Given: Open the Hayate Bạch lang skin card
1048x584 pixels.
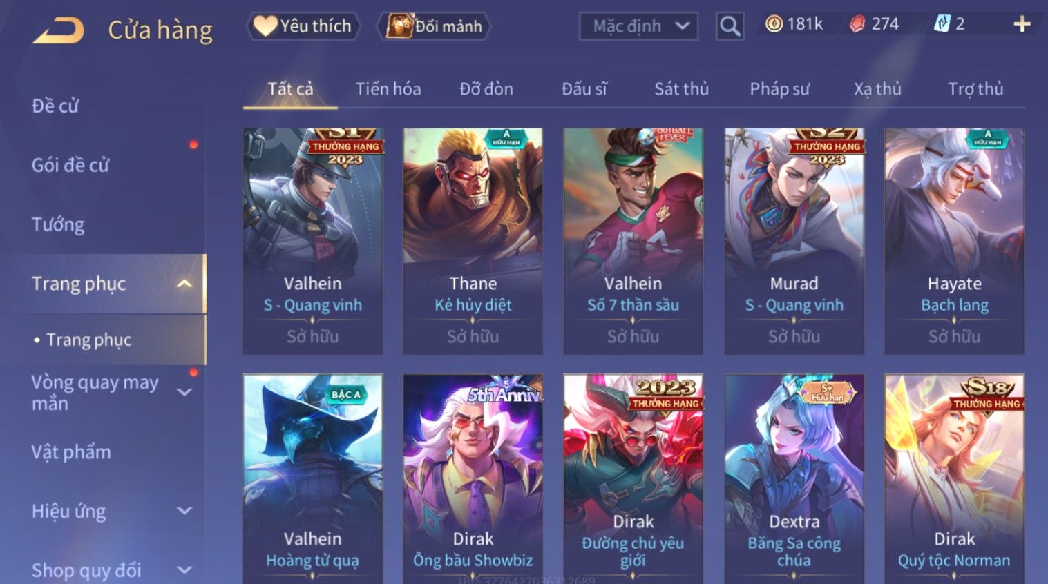Looking at the screenshot, I should tap(954, 241).
